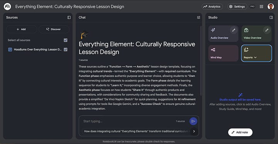Toggle Select all sources checkbox

(66, 40)
